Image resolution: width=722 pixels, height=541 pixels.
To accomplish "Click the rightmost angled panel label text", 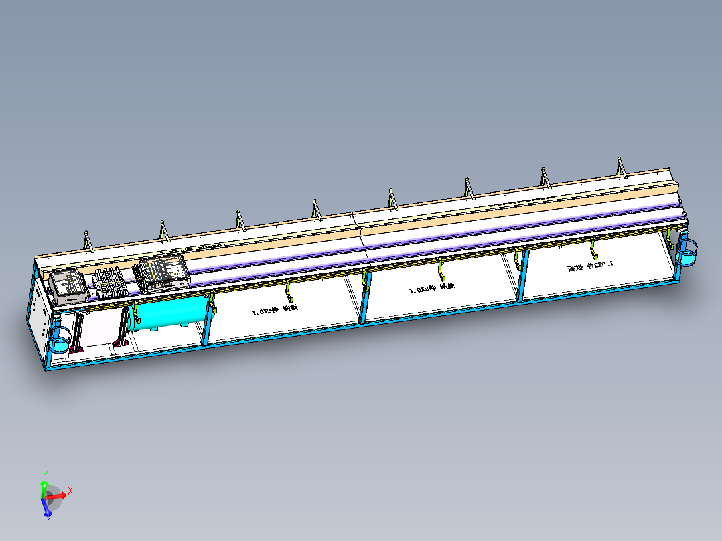I will point(589,264).
